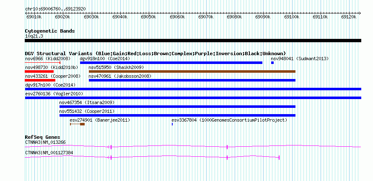Click the NM_001127384 exon near 69080k

click(227, 157)
